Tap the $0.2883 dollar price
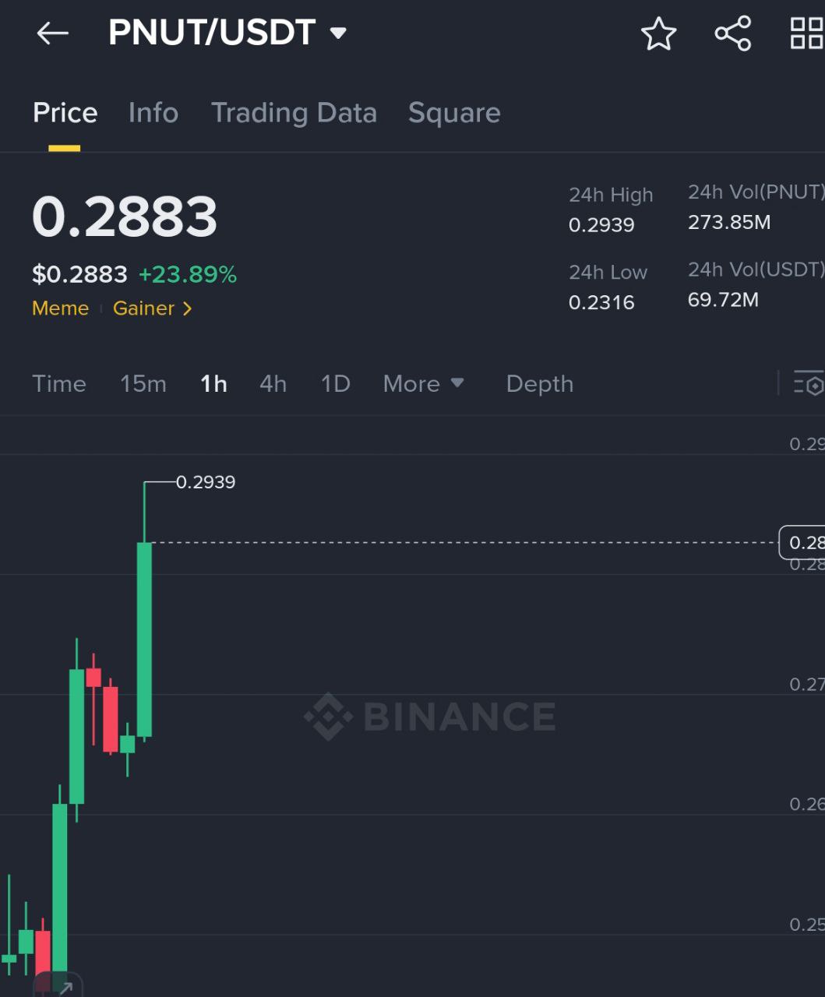The height and width of the screenshot is (997, 825). (x=79, y=274)
